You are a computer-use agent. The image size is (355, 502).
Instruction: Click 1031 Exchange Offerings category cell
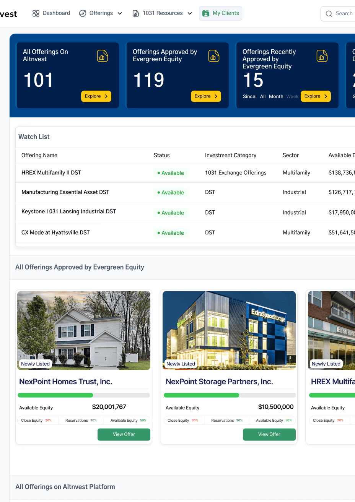[x=236, y=173]
